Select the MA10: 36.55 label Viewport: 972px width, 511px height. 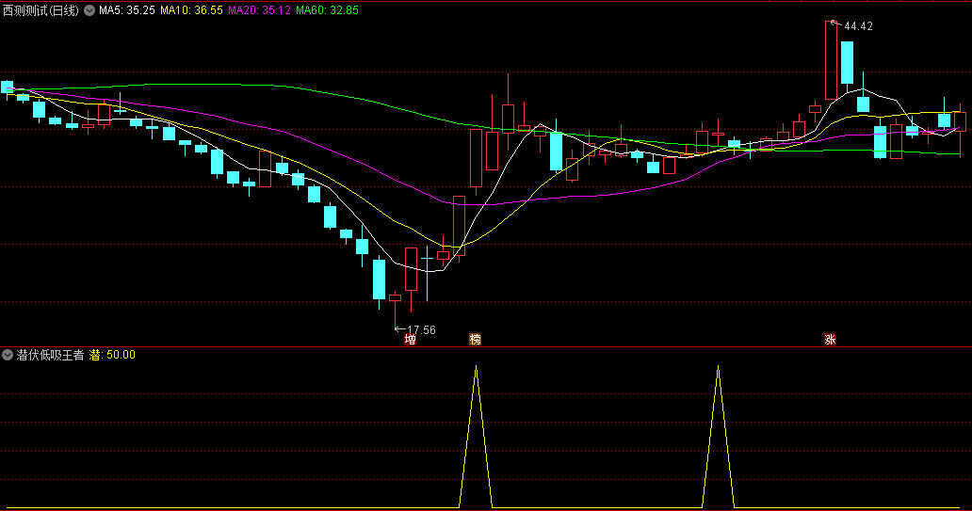tap(191, 10)
